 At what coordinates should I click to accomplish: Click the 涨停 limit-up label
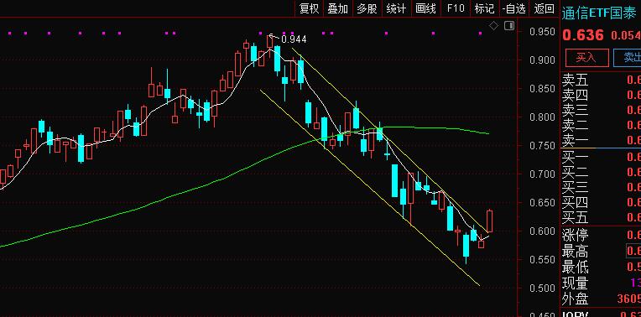pos(575,236)
